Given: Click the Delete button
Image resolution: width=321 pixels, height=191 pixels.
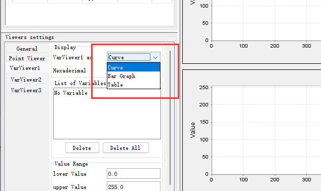Looking at the screenshot, I should point(82,148).
